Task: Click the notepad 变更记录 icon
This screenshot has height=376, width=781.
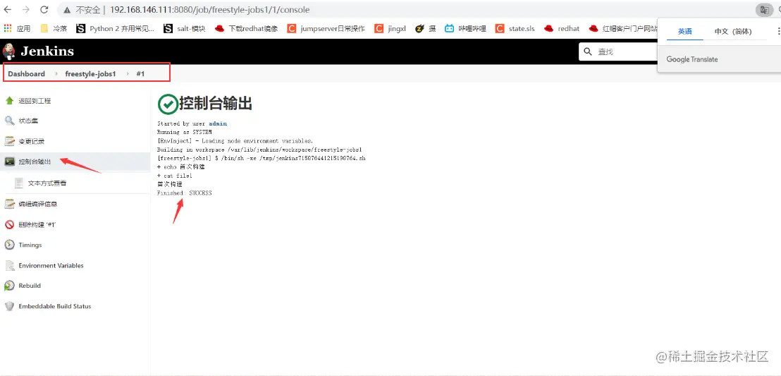Action: point(9,141)
